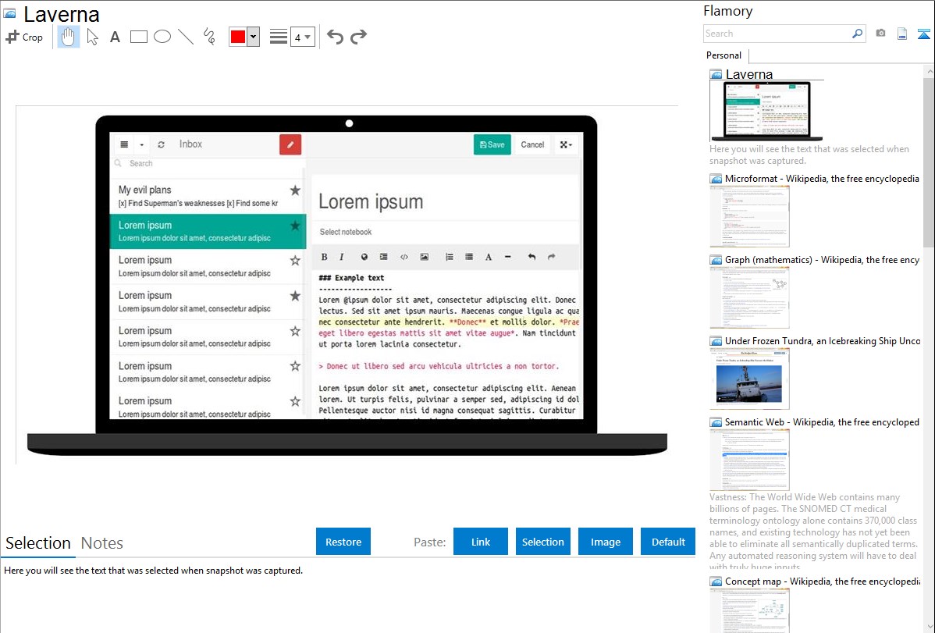Toggle the star on My evil plans note
Viewport: 935px width, 633px height.
[295, 190]
